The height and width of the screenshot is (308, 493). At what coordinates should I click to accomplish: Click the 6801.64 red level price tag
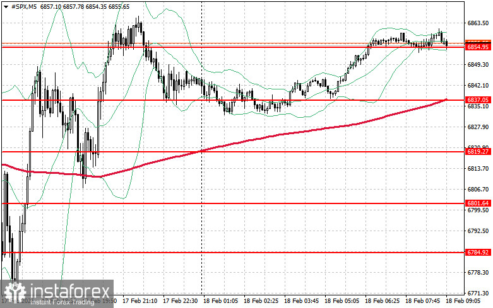click(478, 203)
